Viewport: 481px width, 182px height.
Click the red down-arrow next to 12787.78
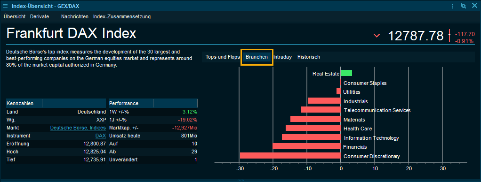[377, 36]
